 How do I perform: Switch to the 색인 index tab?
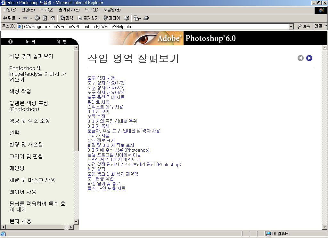click(x=61, y=42)
